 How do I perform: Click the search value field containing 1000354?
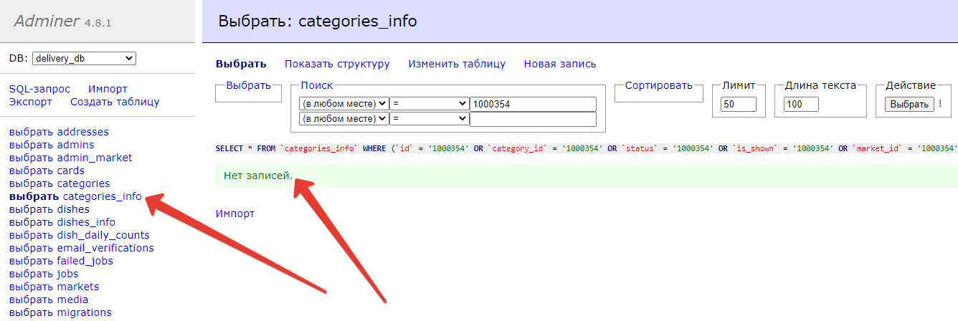pyautogui.click(x=533, y=104)
